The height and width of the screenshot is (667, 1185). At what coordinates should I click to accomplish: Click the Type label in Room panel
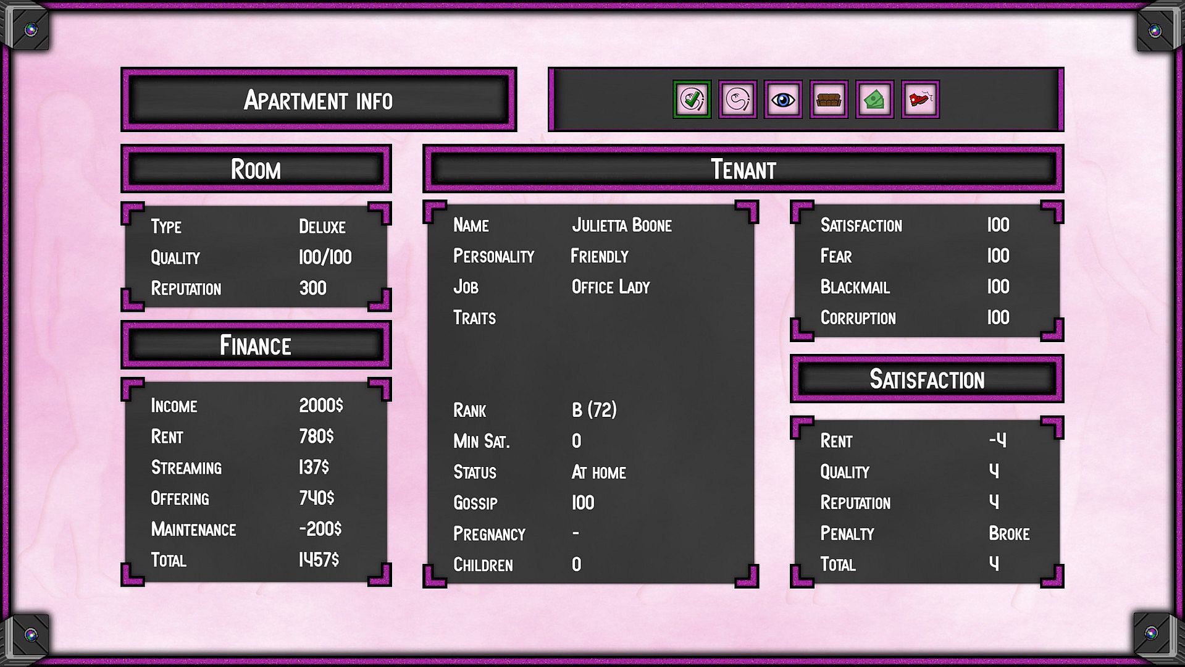166,227
